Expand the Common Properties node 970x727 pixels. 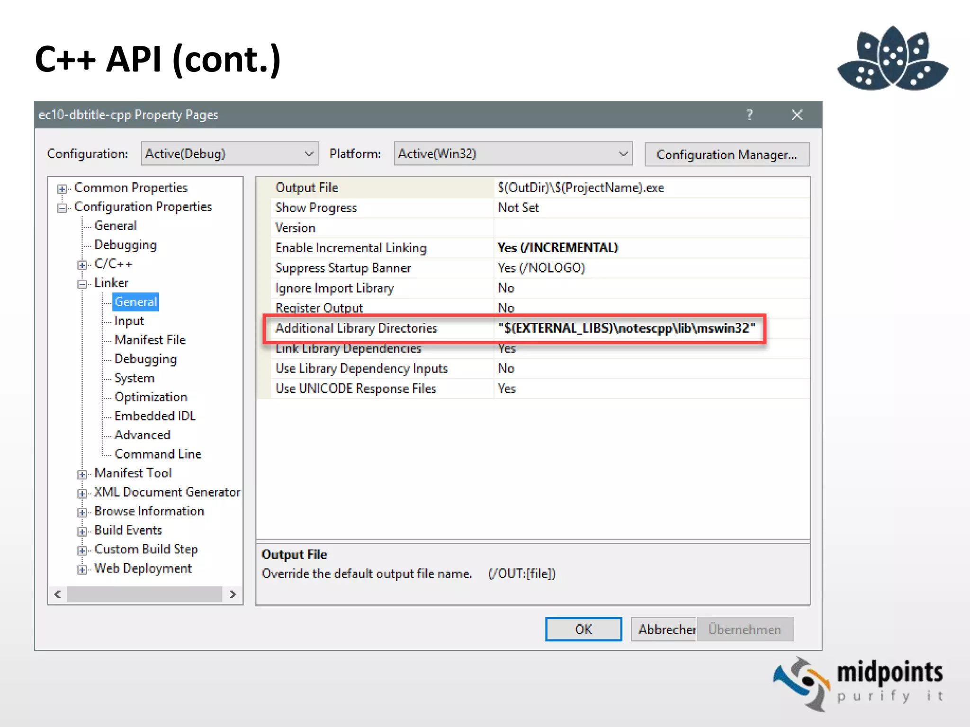(x=62, y=189)
